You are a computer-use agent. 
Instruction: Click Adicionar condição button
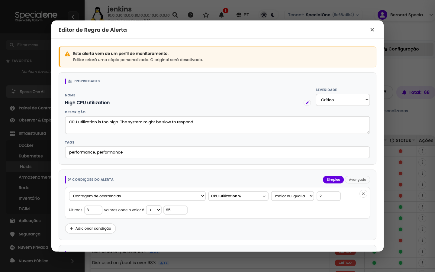click(91, 228)
